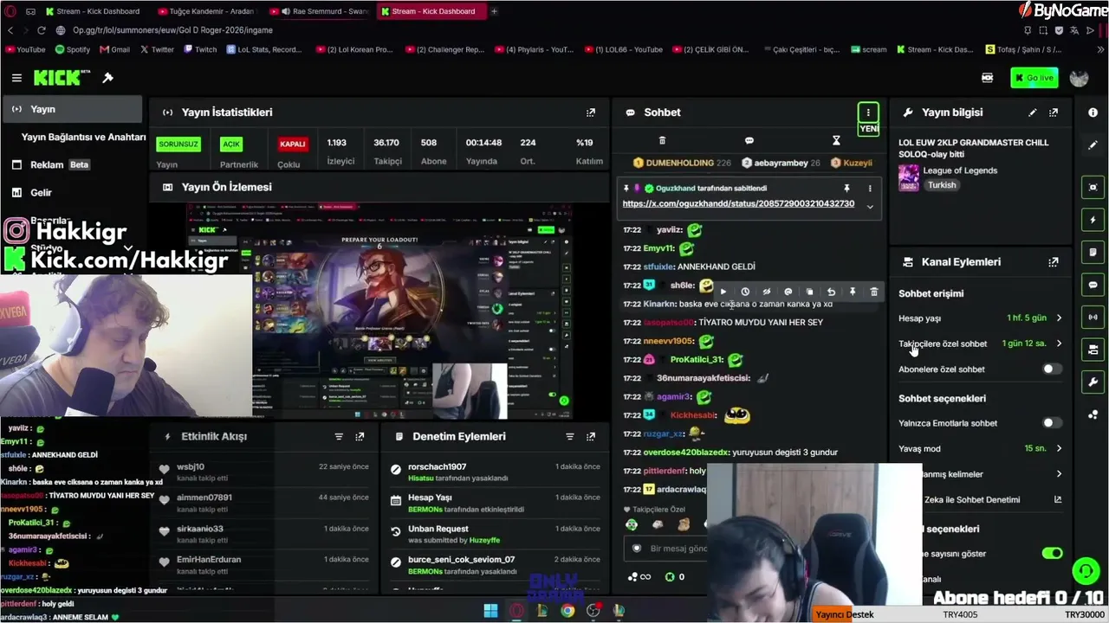Screen dimensions: 1109x623
Task: Toggle Abonelere özel sohbet switch
Action: pos(1051,369)
